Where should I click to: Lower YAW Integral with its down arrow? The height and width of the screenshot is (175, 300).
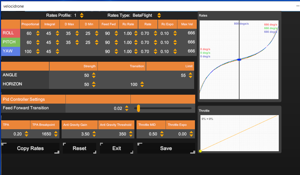click(x=57, y=53)
